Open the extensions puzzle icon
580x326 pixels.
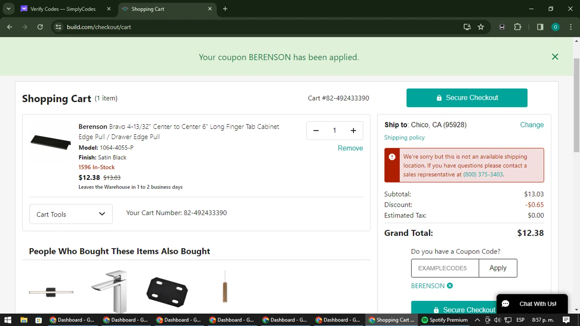(x=518, y=27)
